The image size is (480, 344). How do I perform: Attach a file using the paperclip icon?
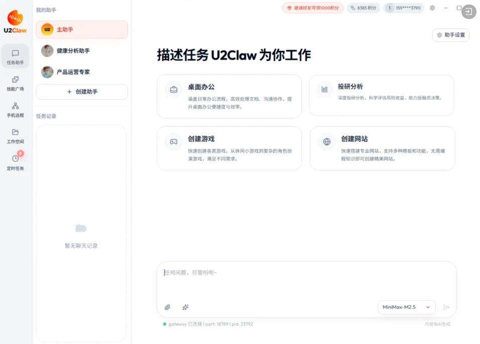[x=168, y=307]
